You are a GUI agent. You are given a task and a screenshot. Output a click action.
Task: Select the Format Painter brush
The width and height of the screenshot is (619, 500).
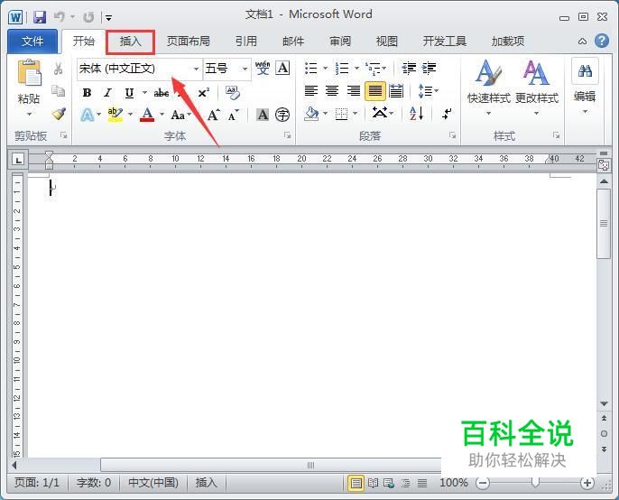(59, 114)
